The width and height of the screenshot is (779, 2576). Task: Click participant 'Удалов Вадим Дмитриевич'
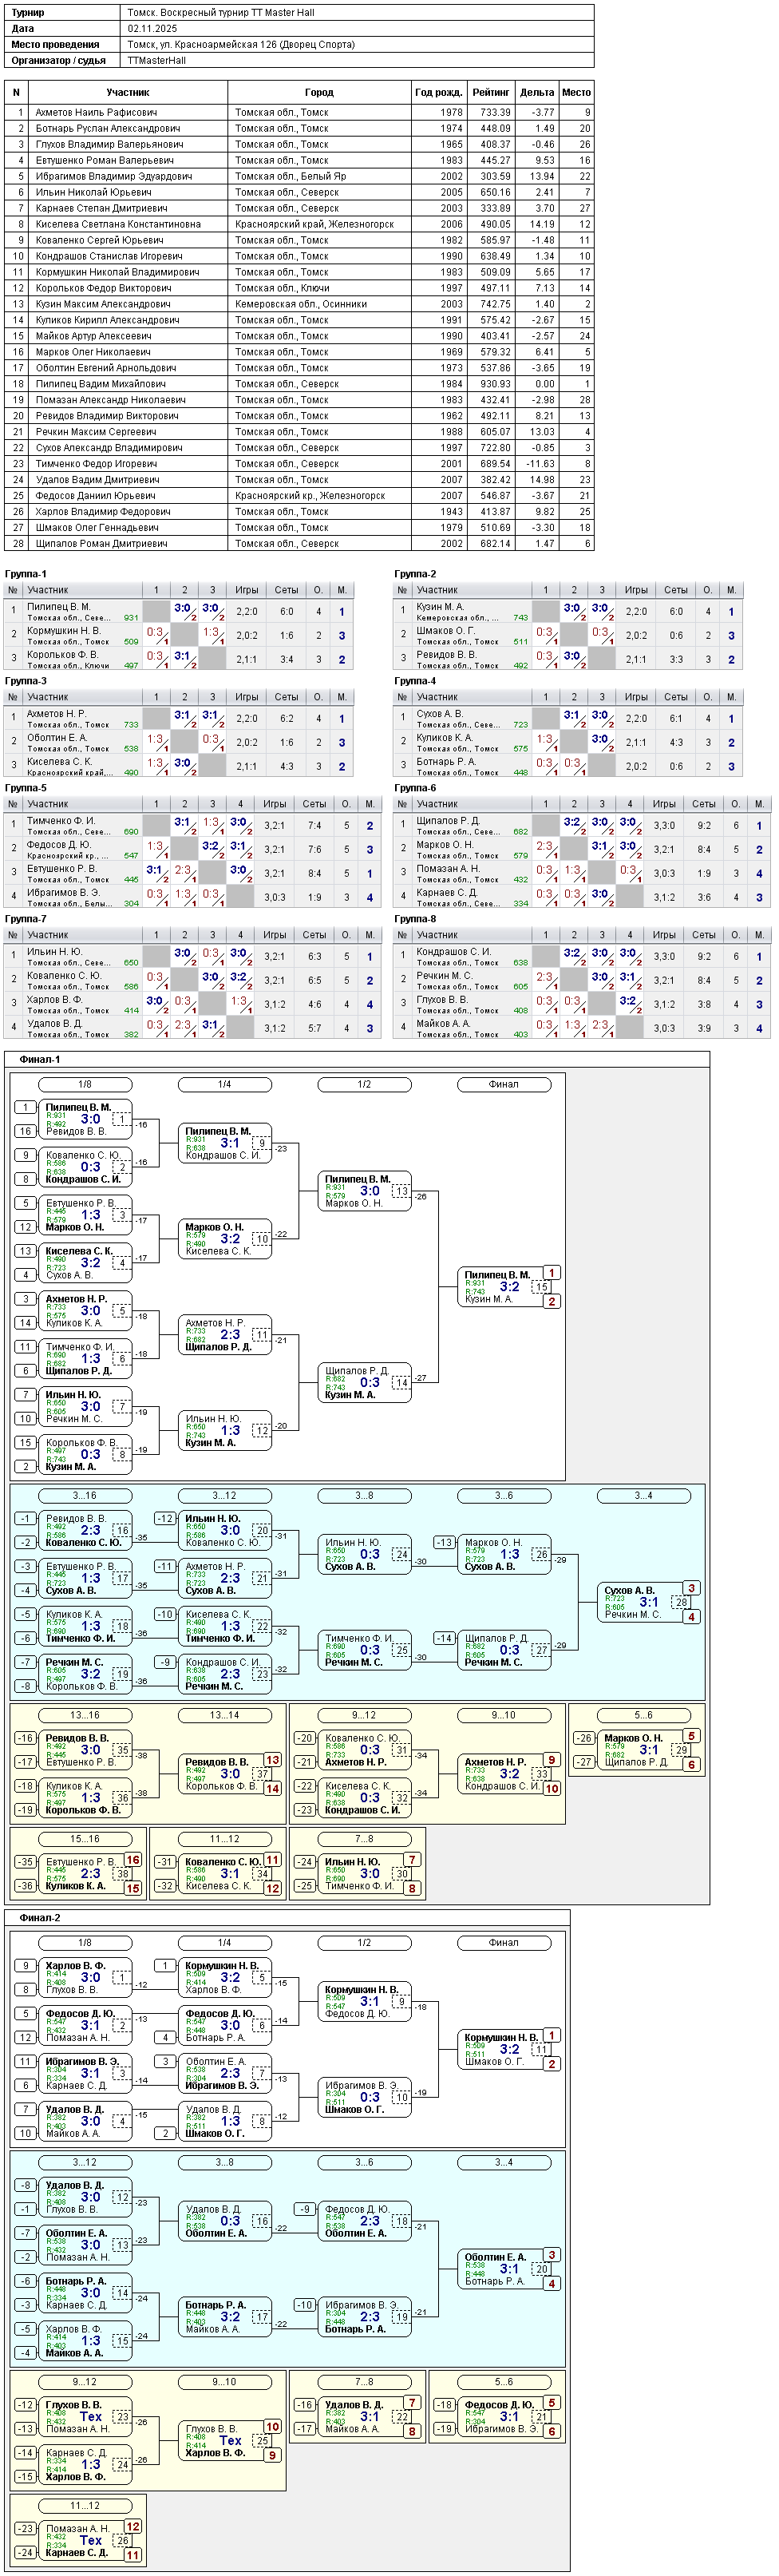97,481
